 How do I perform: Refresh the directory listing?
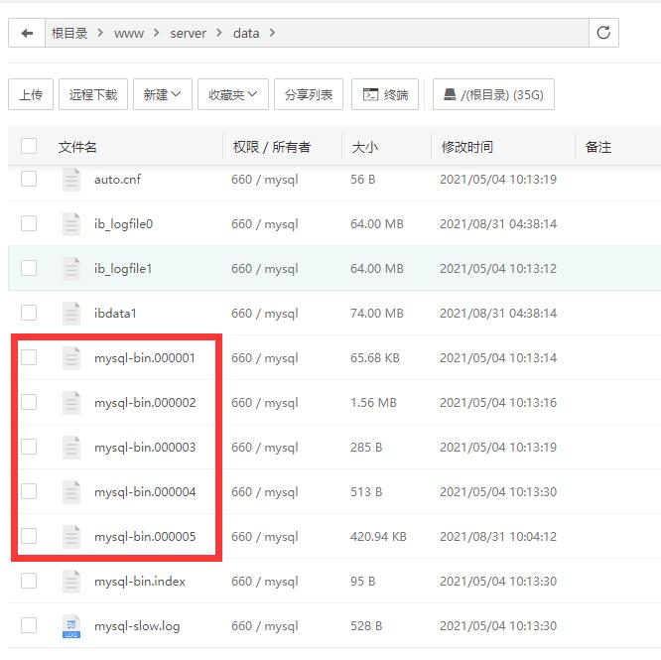(x=602, y=33)
